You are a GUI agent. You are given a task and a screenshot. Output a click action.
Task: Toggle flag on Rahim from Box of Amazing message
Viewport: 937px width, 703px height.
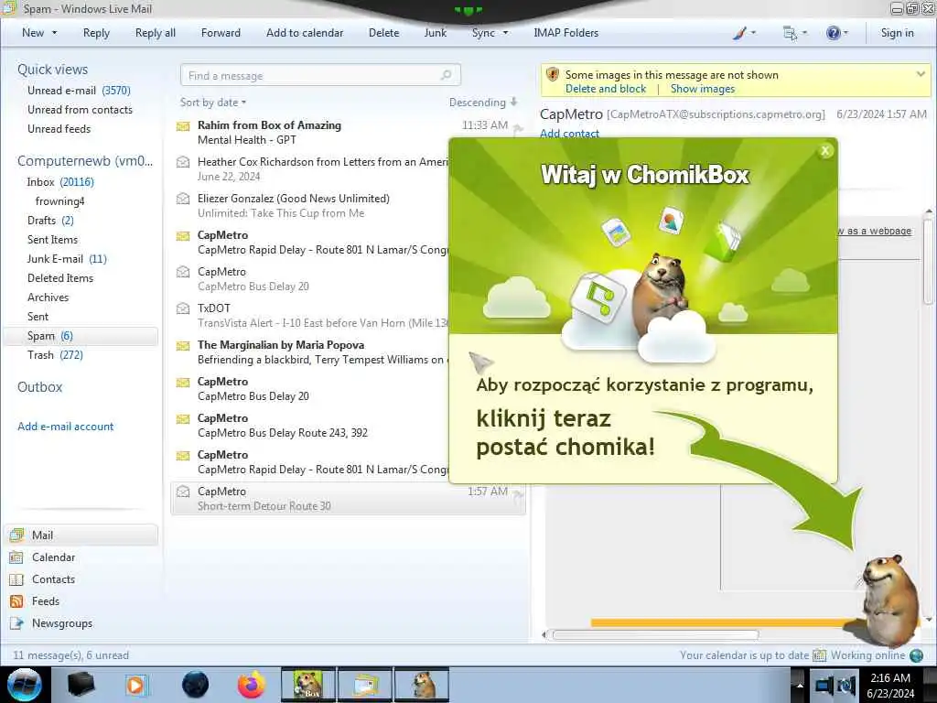pos(518,128)
